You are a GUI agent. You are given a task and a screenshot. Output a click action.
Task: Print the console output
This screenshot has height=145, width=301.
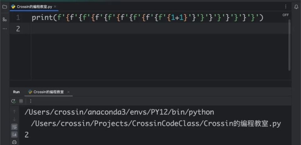point(14,142)
